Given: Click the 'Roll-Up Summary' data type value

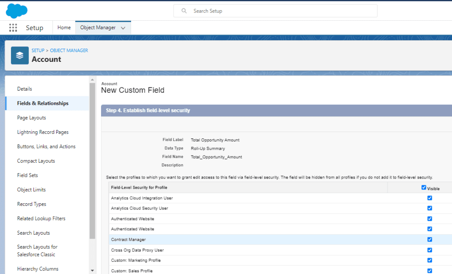Looking at the screenshot, I should (x=208, y=148).
